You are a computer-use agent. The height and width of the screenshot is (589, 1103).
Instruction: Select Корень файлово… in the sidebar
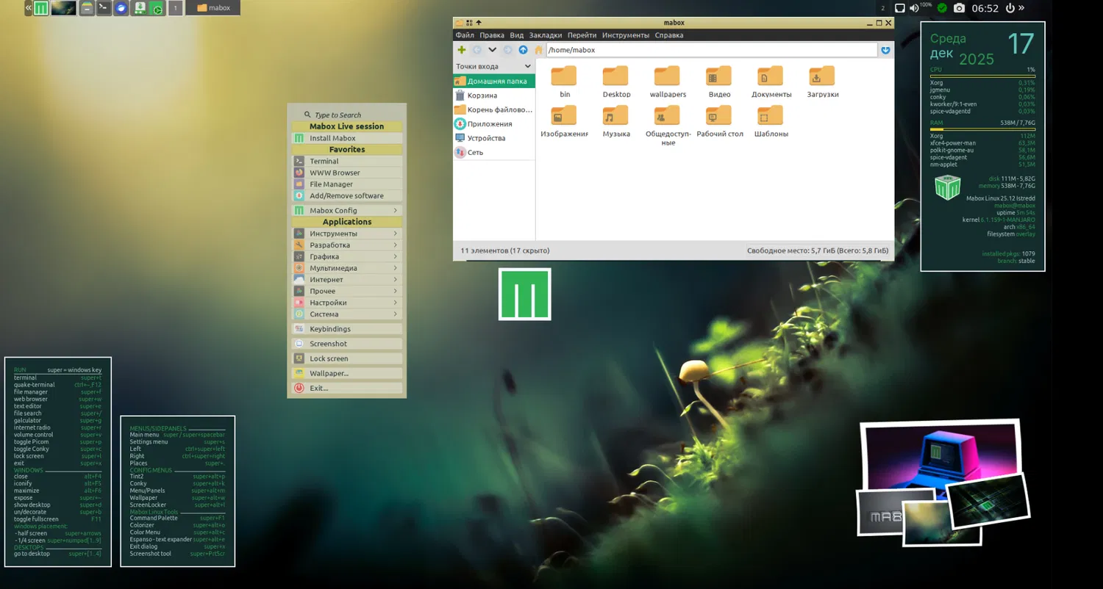tap(494, 109)
